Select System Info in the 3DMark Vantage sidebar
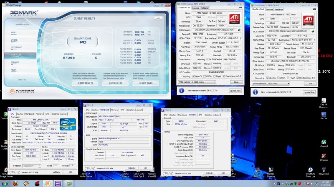The height and width of the screenshot is (187, 334). point(16,47)
